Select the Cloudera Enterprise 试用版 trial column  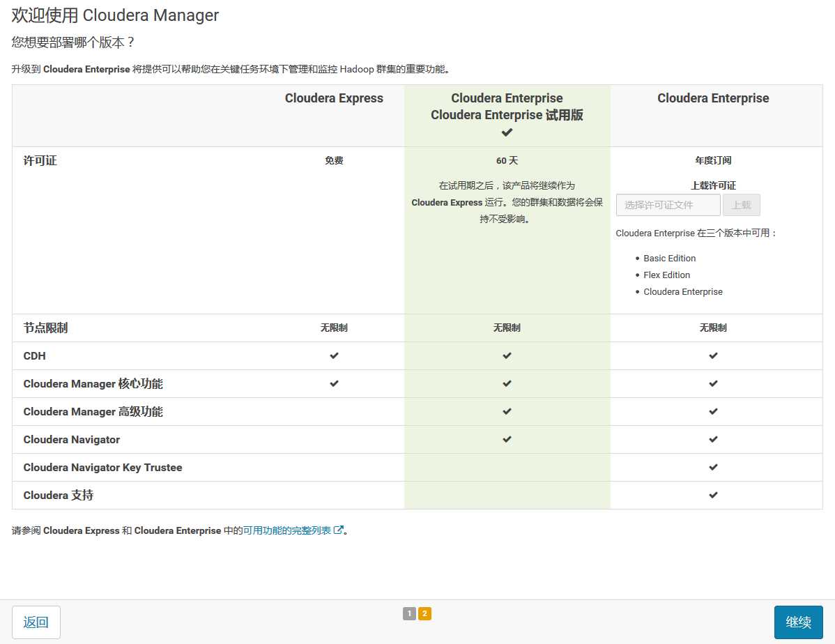tap(507, 115)
